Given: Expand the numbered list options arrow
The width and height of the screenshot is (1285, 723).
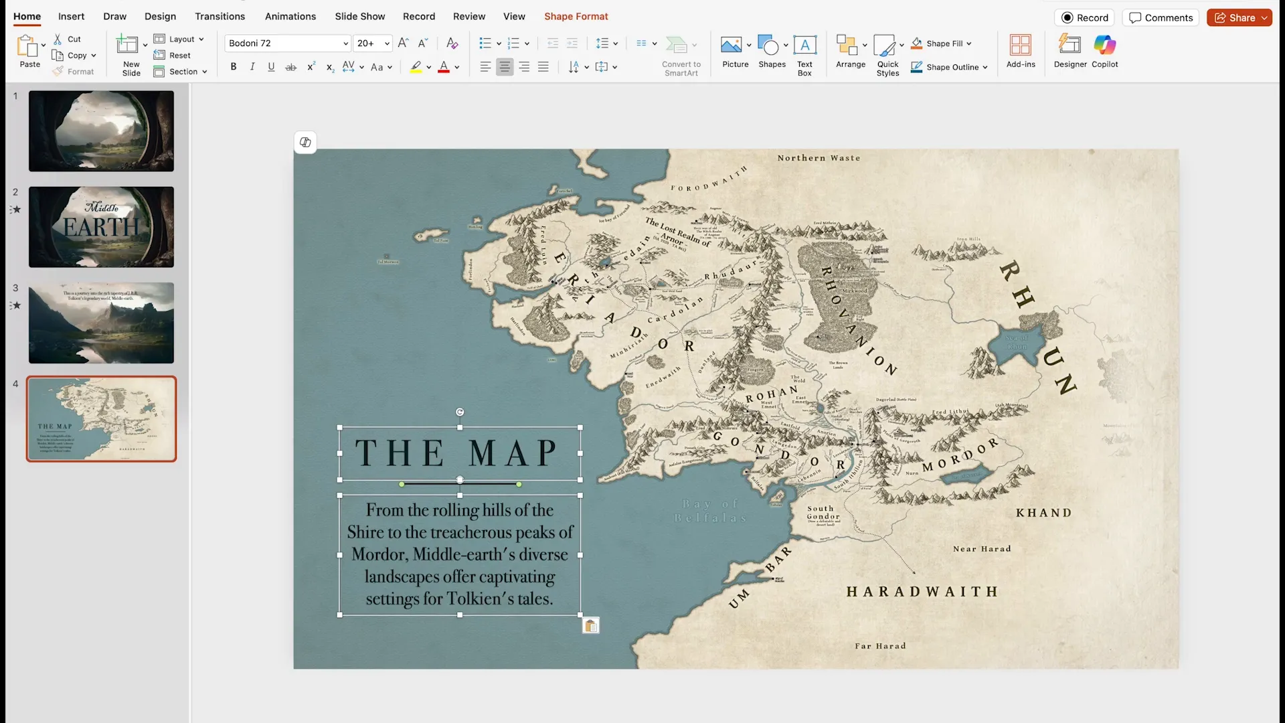Looking at the screenshot, I should coord(527,44).
